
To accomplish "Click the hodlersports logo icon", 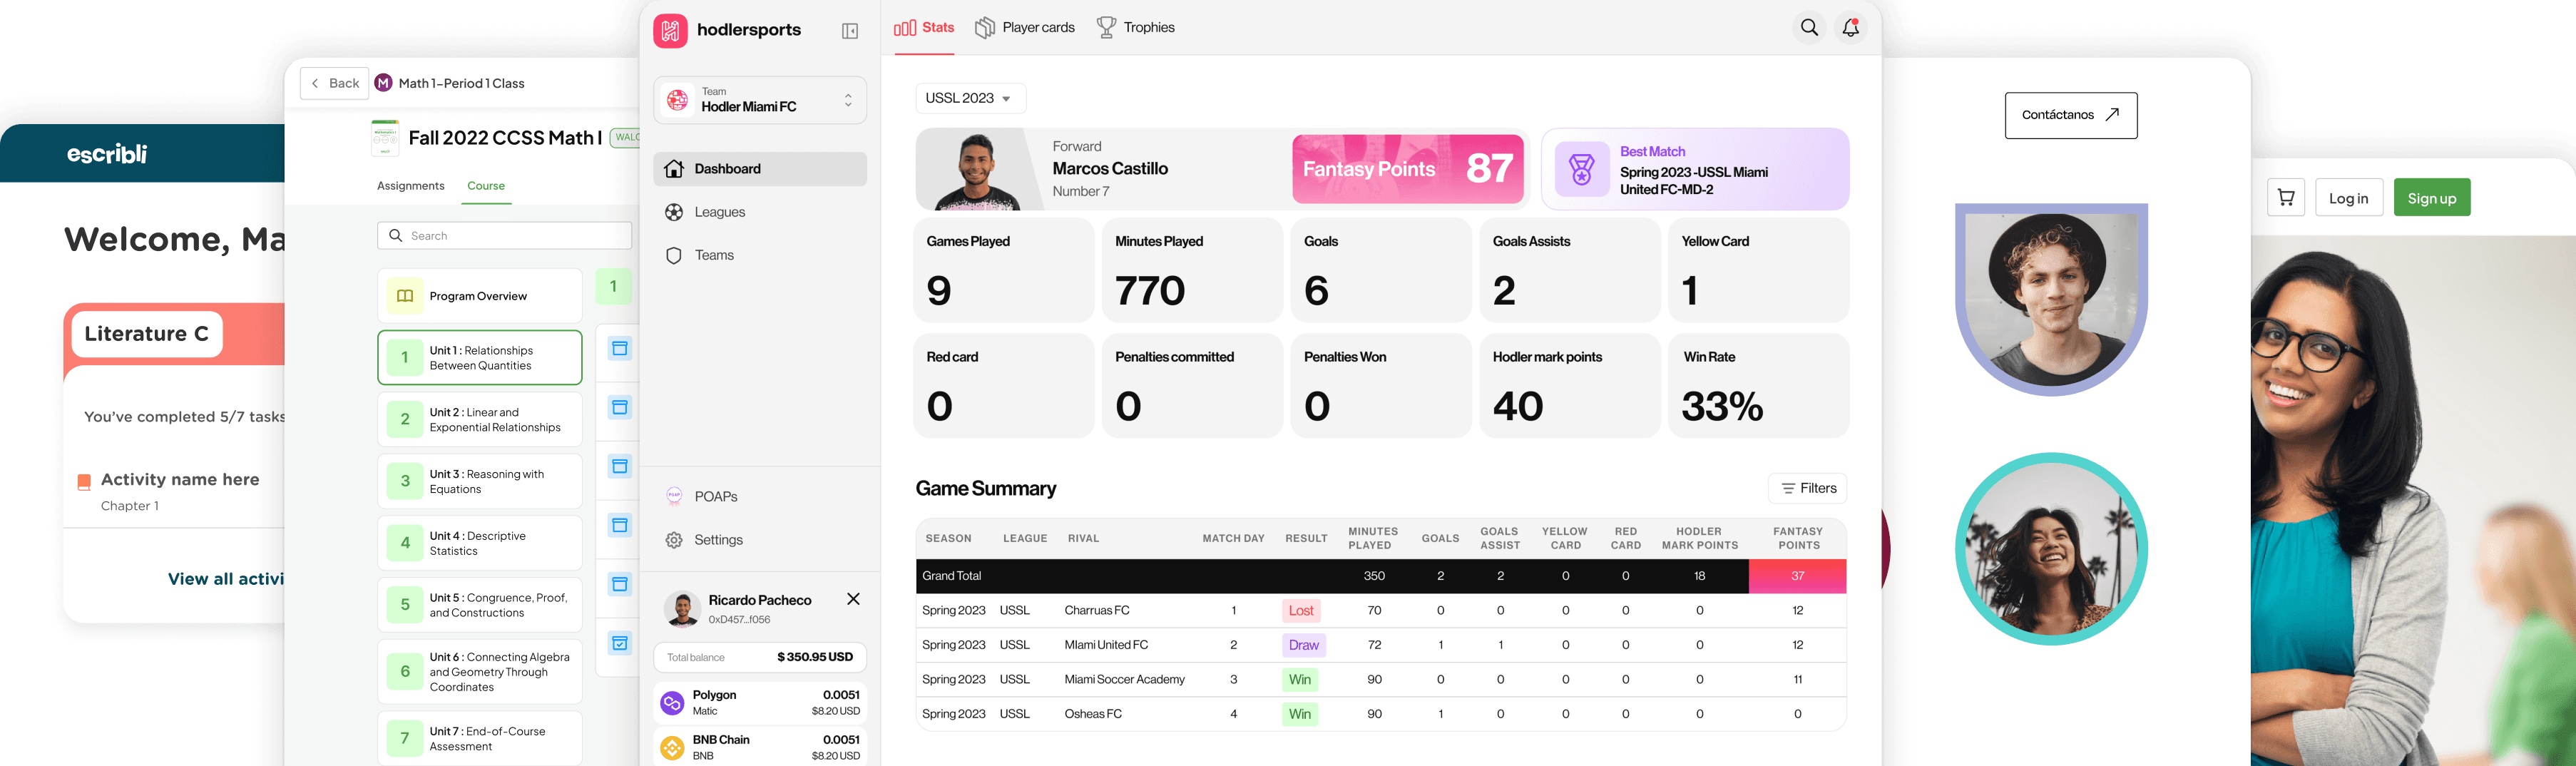I will (x=670, y=30).
